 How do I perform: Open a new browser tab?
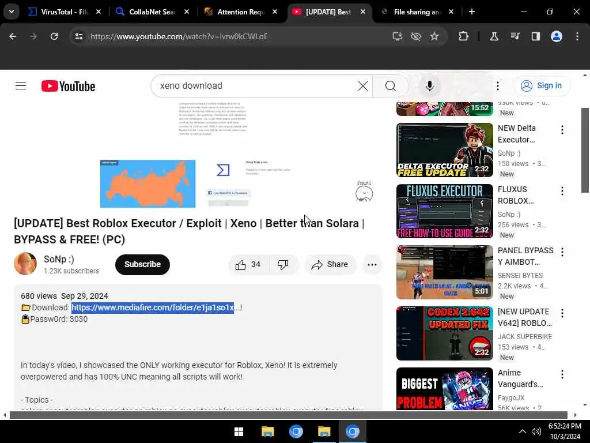pyautogui.click(x=472, y=12)
